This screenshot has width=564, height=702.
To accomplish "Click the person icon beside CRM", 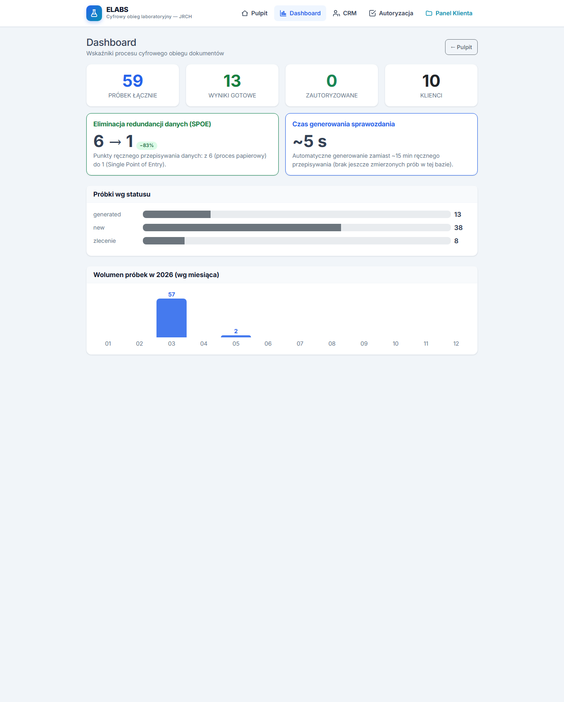I will (337, 13).
